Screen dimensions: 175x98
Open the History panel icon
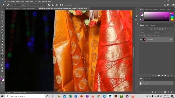[136, 11]
